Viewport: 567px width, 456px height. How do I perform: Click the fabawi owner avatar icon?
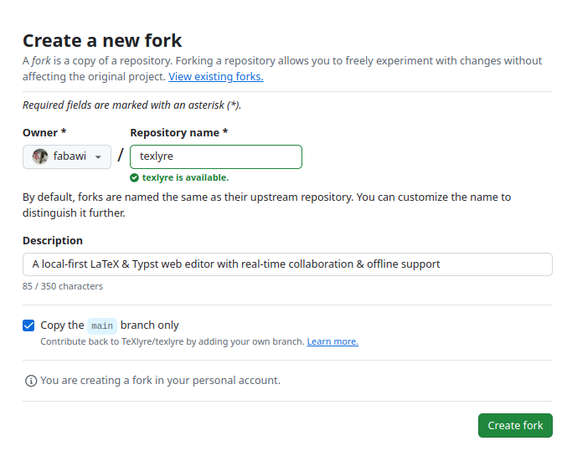pyautogui.click(x=40, y=156)
